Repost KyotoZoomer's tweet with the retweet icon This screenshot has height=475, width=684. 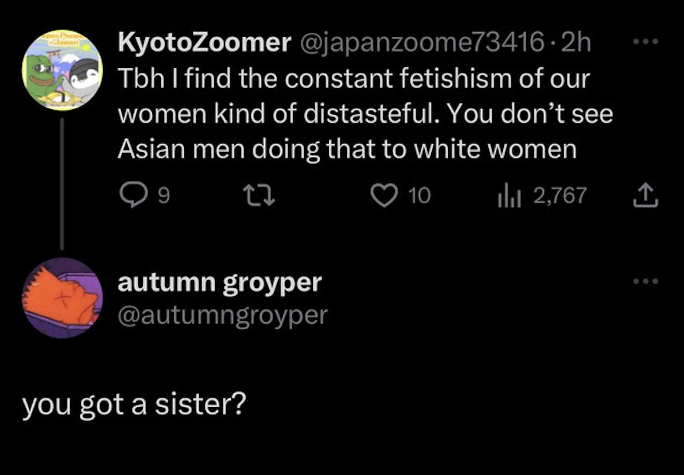(258, 195)
